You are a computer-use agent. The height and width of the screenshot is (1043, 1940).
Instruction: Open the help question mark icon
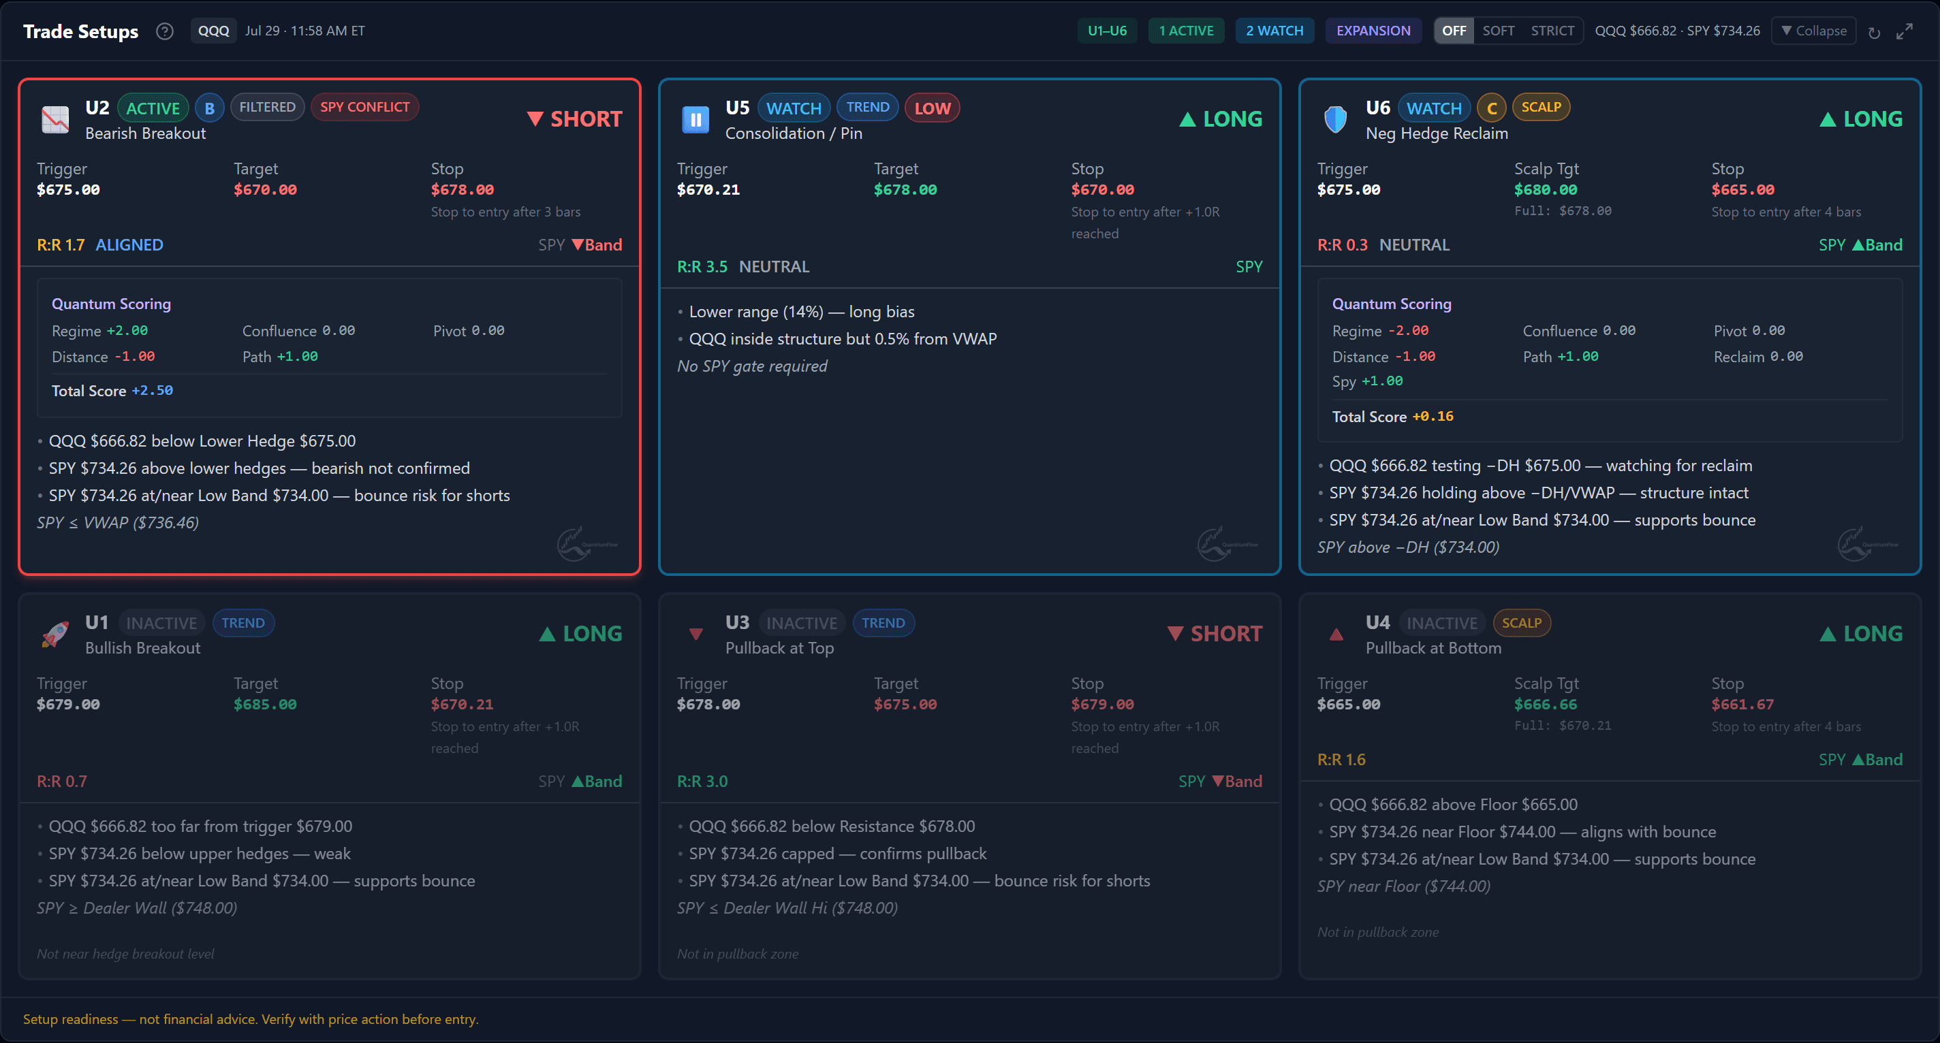(164, 31)
